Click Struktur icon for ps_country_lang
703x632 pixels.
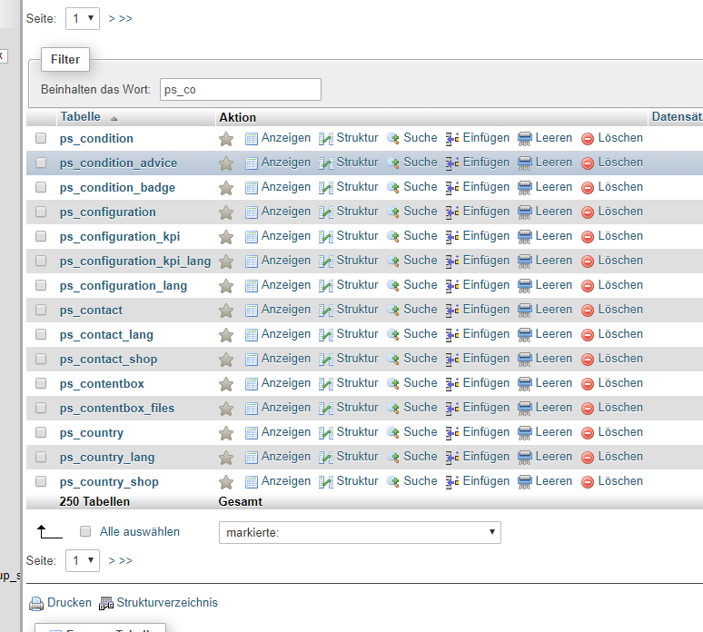tap(326, 457)
